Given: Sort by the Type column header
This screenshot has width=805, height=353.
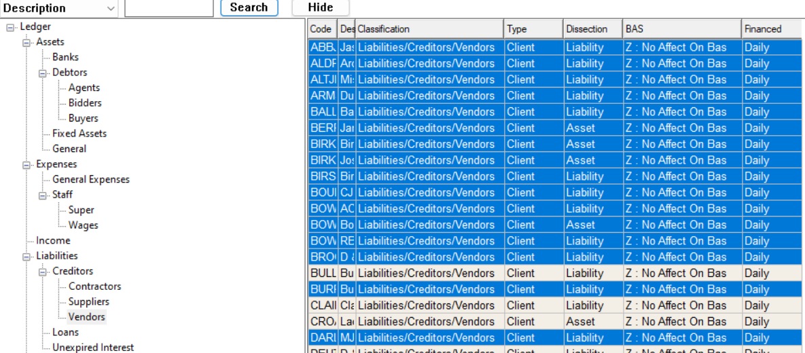Looking at the screenshot, I should point(533,29).
